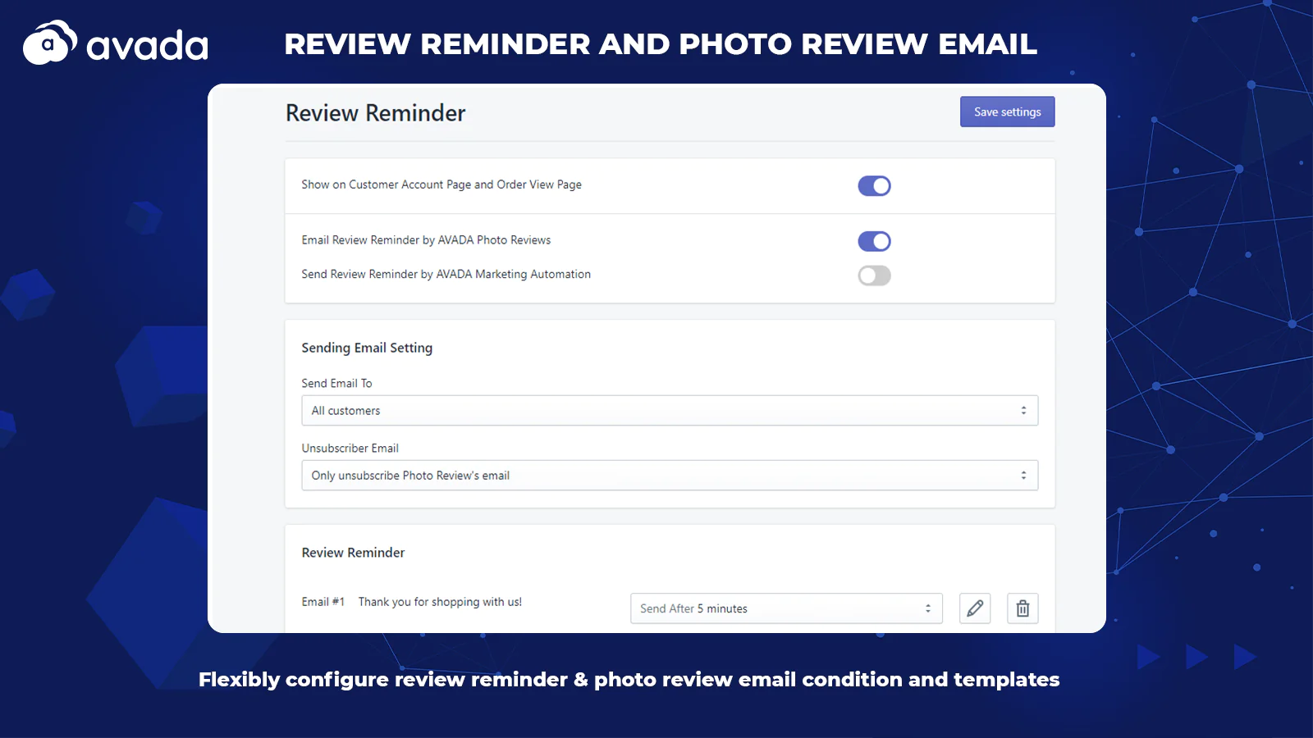Click the avada wordmark text
1313x738 pixels.
(148, 46)
